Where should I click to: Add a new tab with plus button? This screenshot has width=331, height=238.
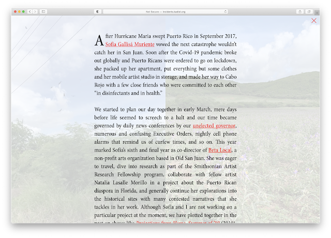click(x=317, y=13)
